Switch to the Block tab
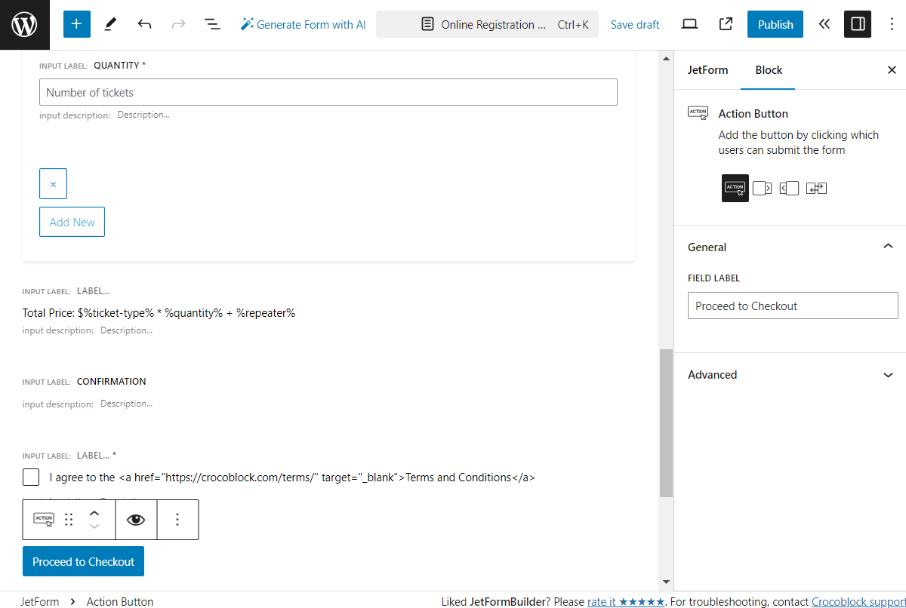Image resolution: width=906 pixels, height=608 pixels. point(769,70)
